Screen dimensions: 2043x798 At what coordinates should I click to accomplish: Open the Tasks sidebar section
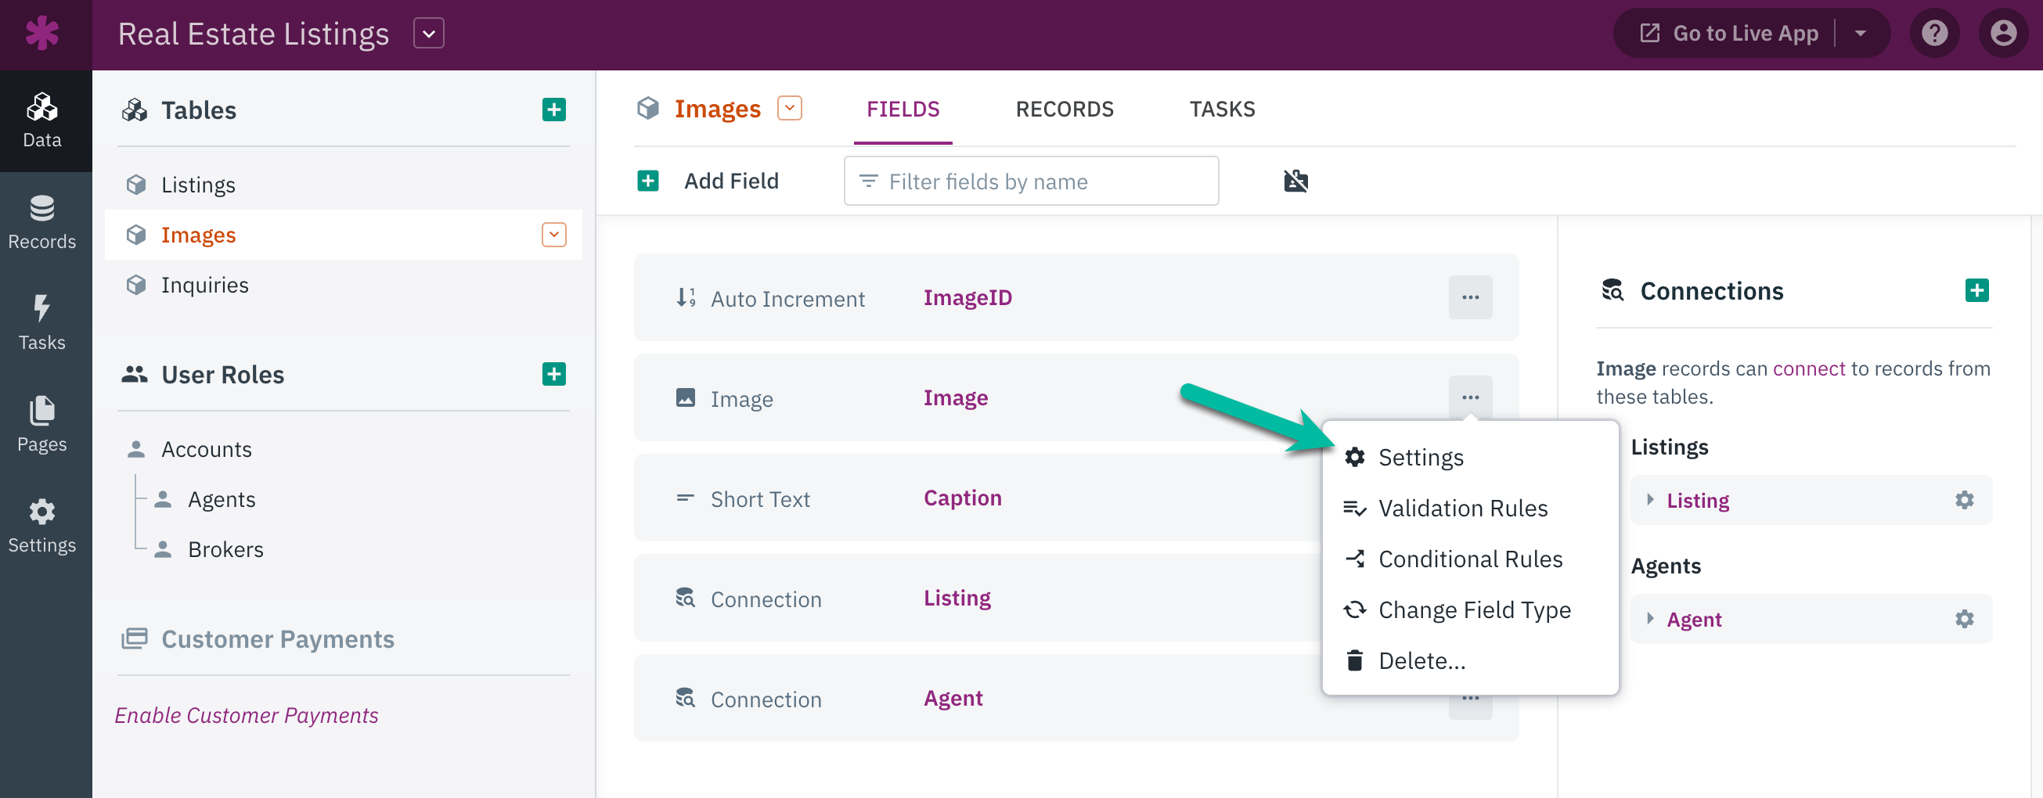pos(42,323)
